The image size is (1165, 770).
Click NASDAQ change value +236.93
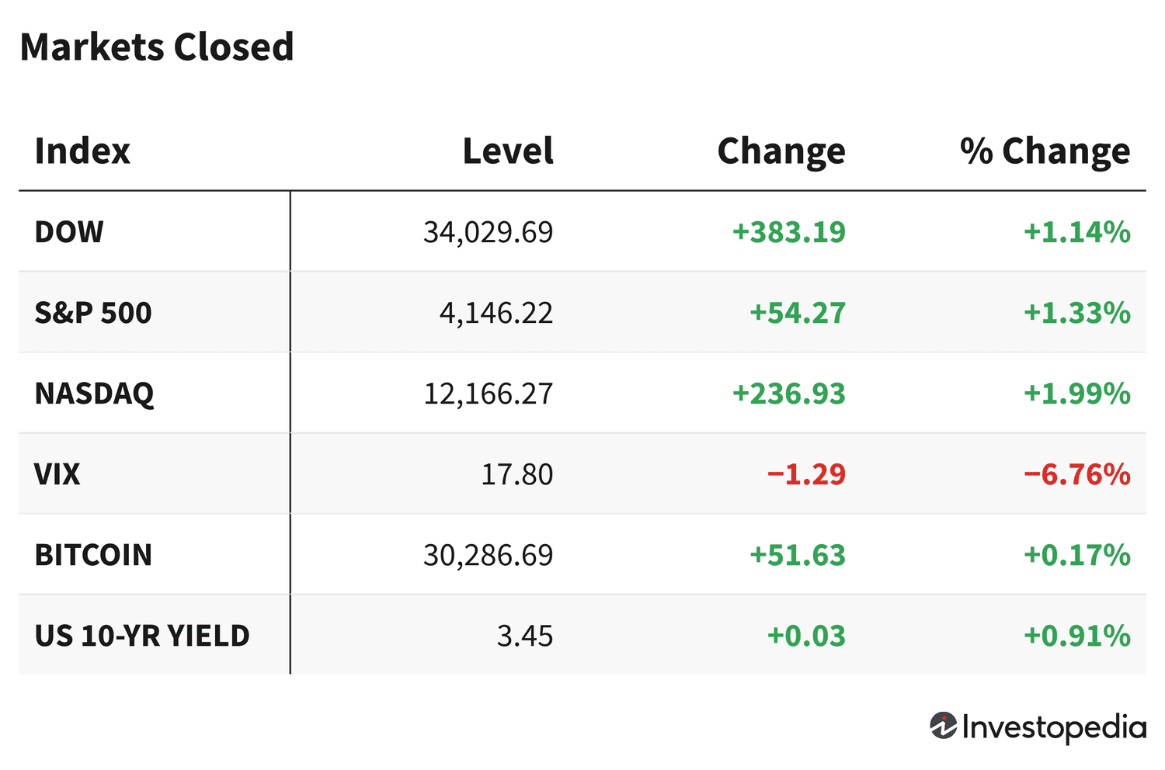[x=788, y=394]
